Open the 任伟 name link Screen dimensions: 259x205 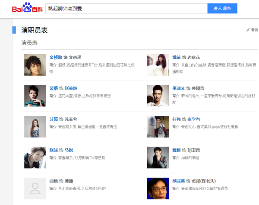[x=177, y=119]
